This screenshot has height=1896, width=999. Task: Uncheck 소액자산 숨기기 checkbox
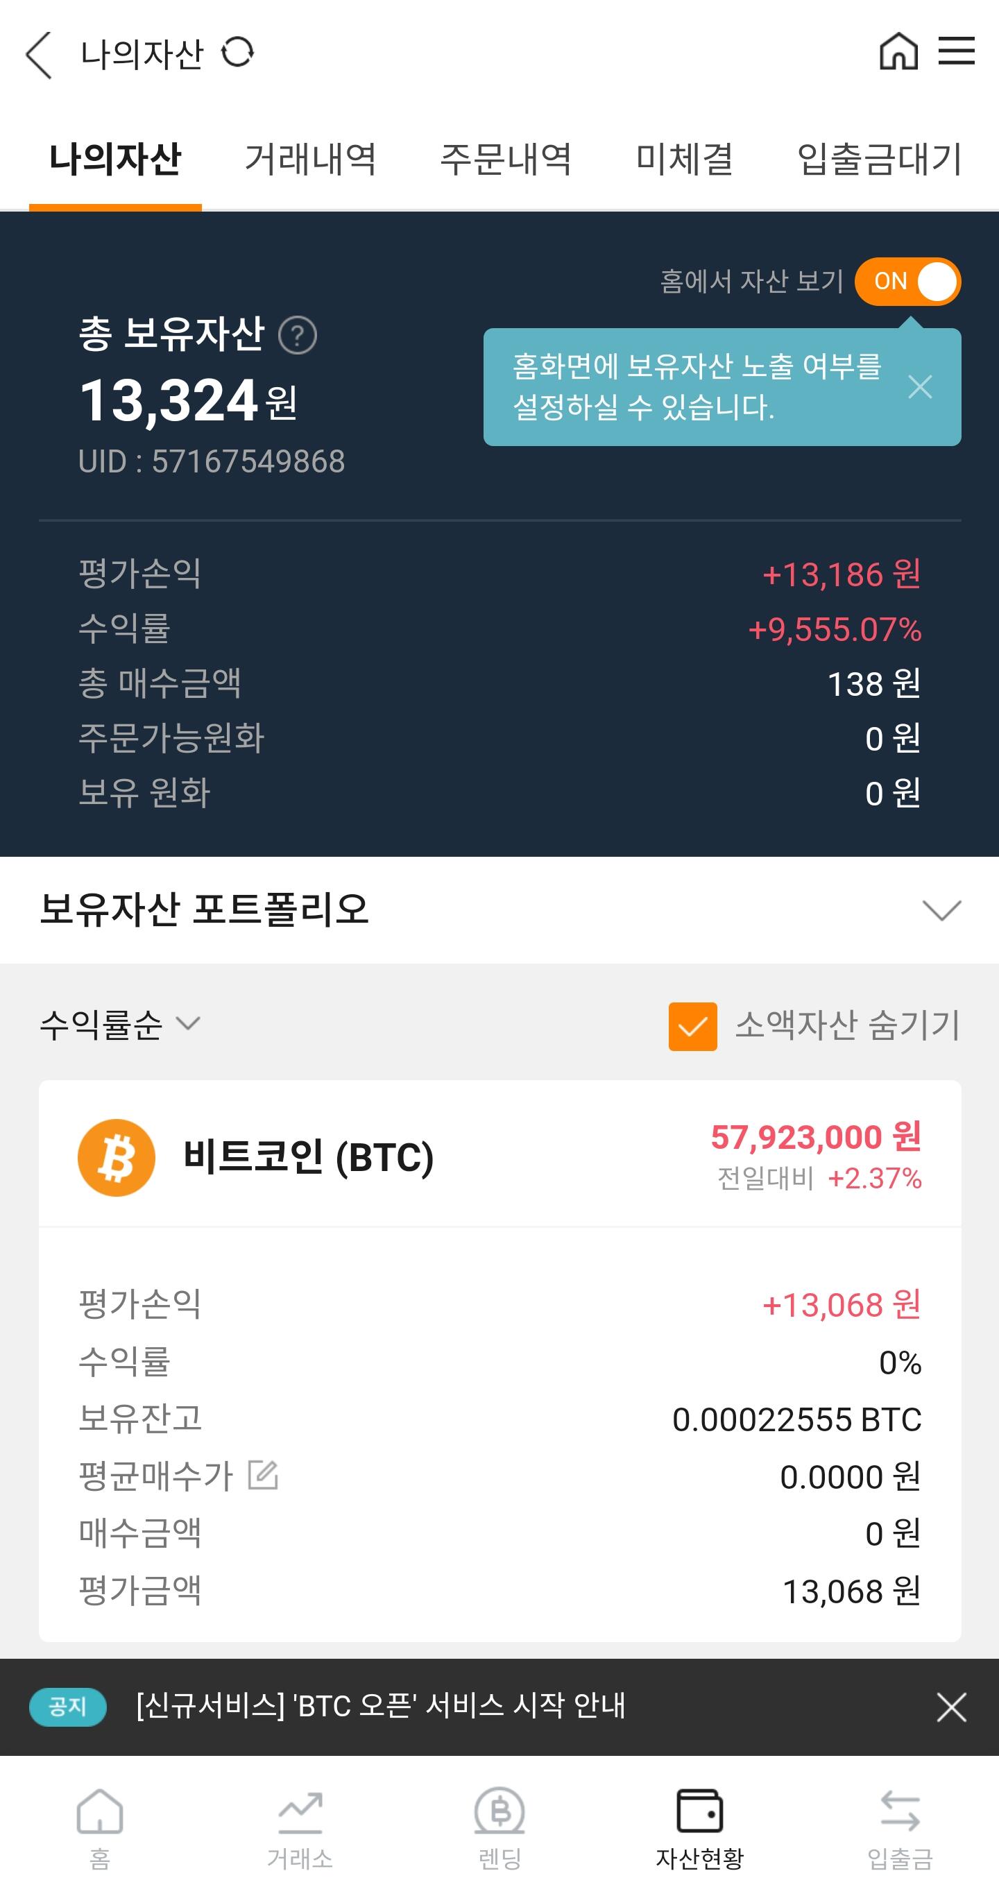692,1026
